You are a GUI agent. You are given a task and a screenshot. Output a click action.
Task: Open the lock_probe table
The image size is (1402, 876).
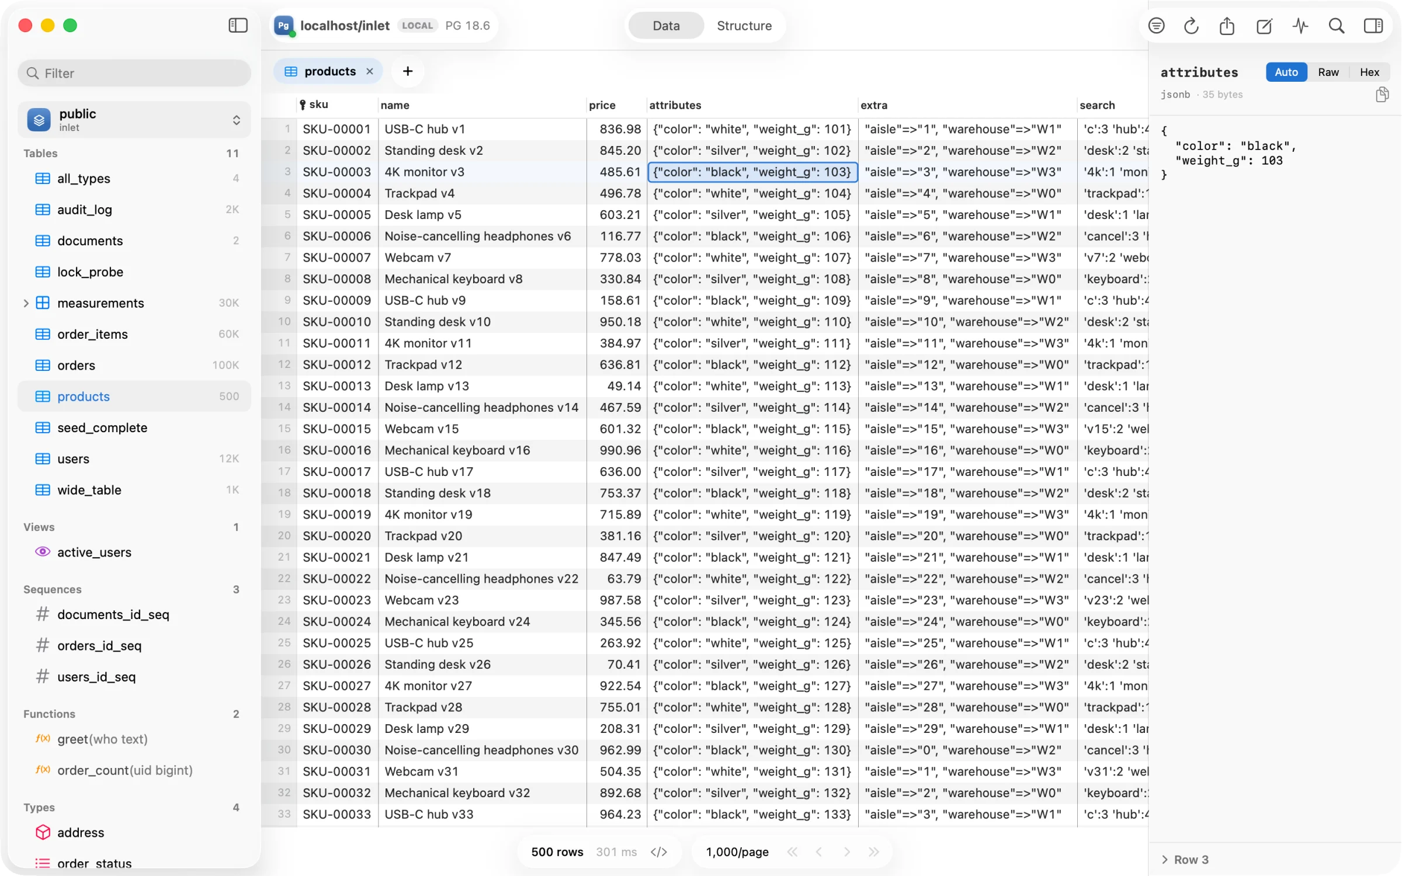pos(134,272)
